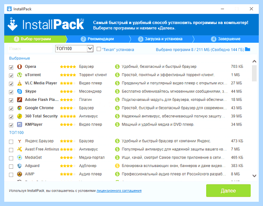
Task: Click the green license icon for Opera
Action: pyautogui.click(x=117, y=67)
